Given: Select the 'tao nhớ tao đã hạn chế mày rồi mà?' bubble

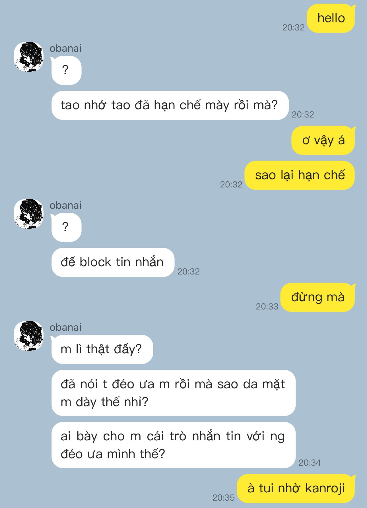Looking at the screenshot, I should [170, 105].
